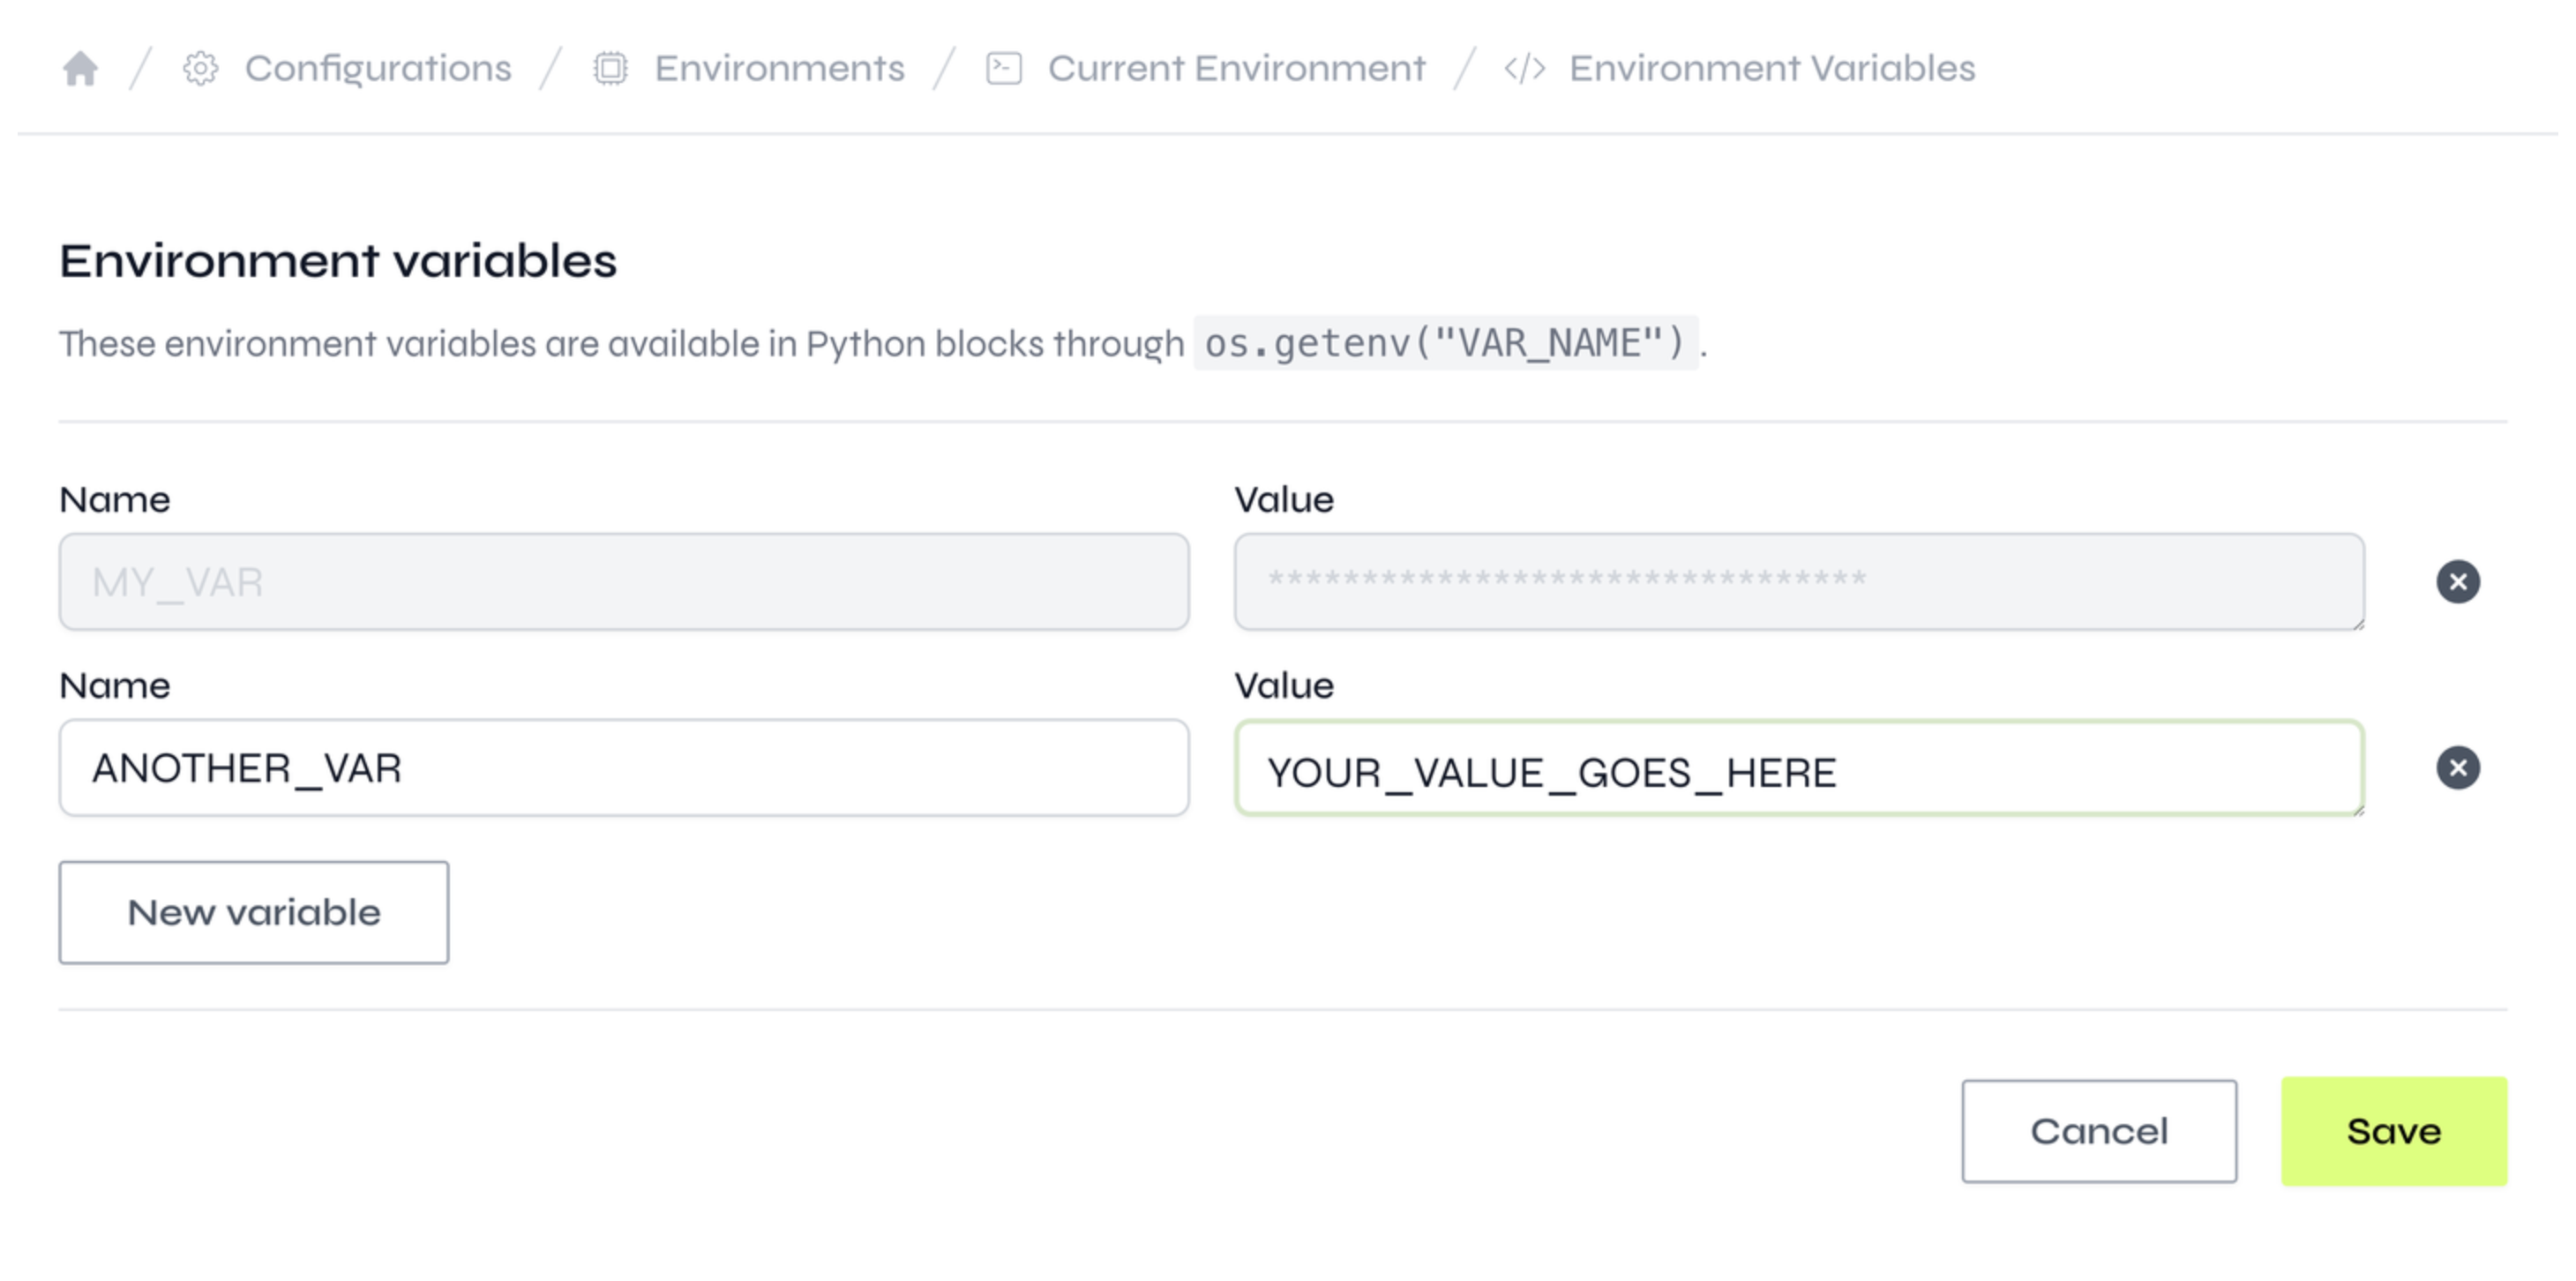Select the gear icon next to Configurations
Viewport: 2576px width, 1281px height.
tap(200, 68)
